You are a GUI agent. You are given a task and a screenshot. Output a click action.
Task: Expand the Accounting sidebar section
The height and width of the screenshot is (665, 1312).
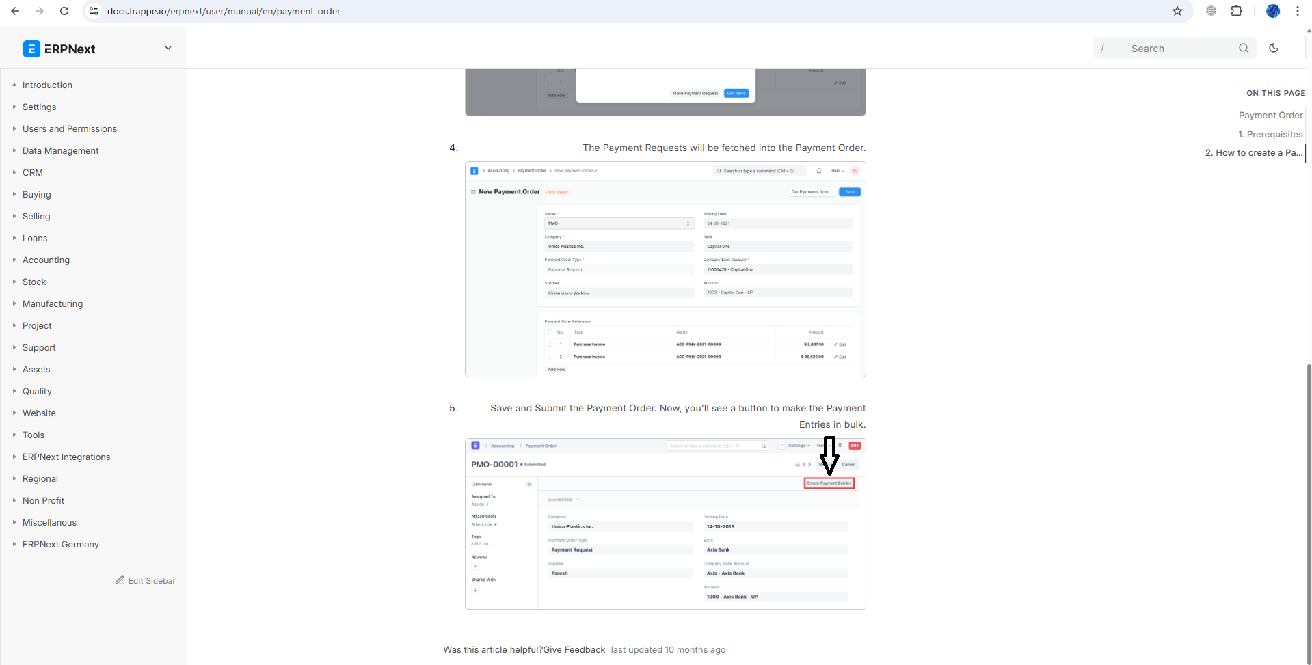[x=46, y=260]
